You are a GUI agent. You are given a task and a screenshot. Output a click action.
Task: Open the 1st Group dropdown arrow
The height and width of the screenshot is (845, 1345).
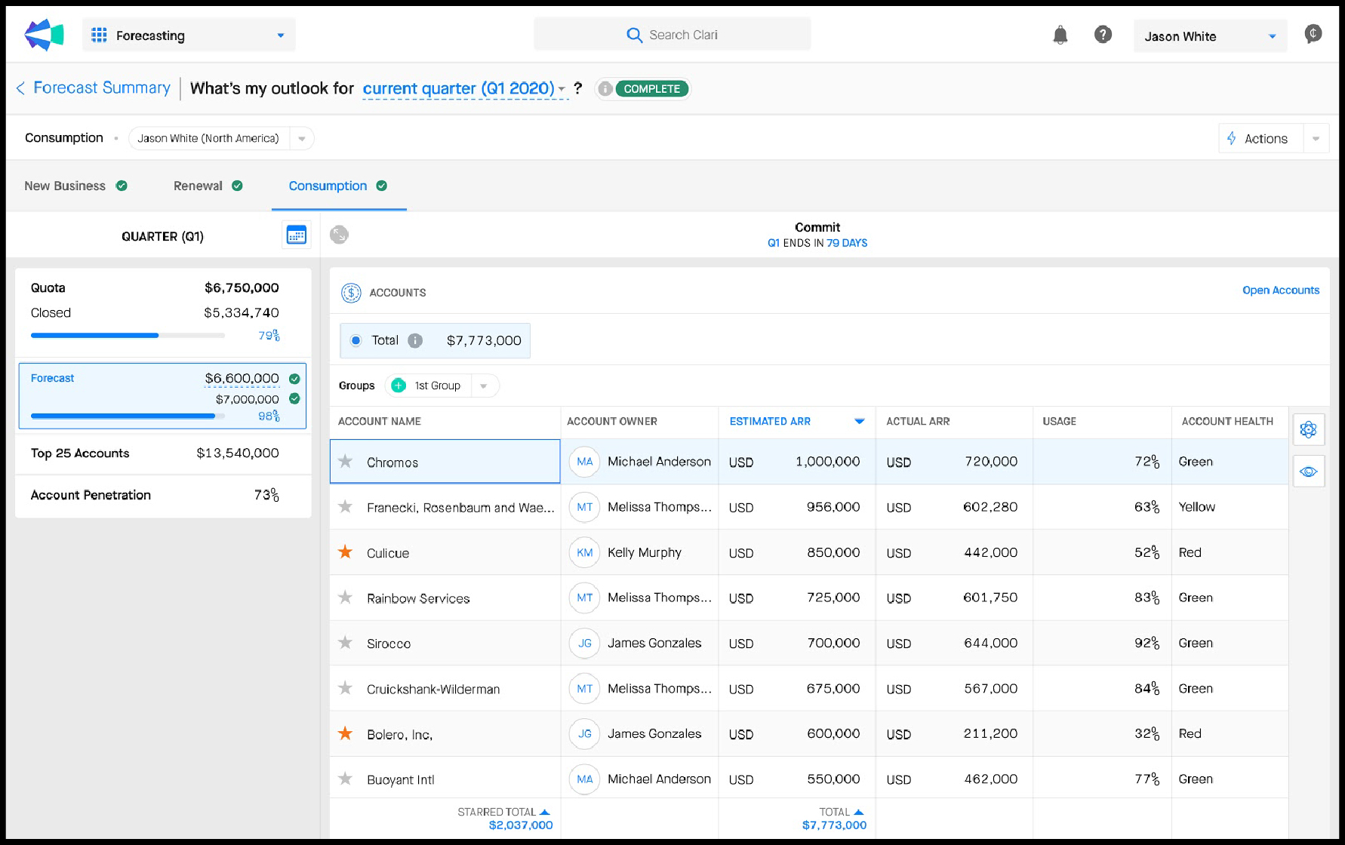484,386
